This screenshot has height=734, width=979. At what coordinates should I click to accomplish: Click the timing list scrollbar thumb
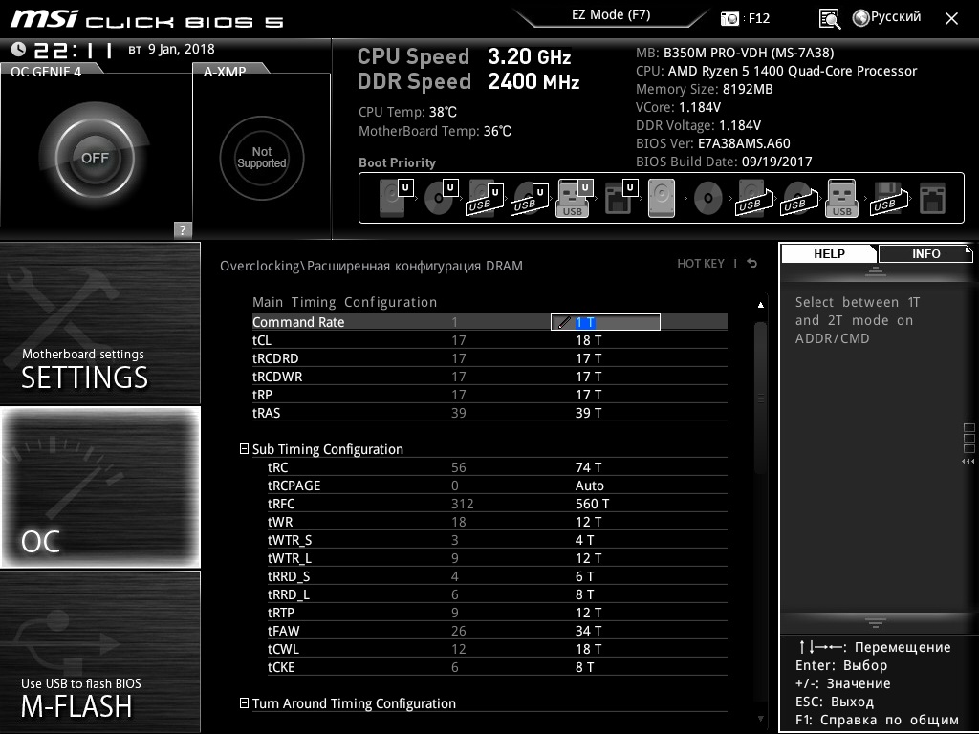pos(760,398)
